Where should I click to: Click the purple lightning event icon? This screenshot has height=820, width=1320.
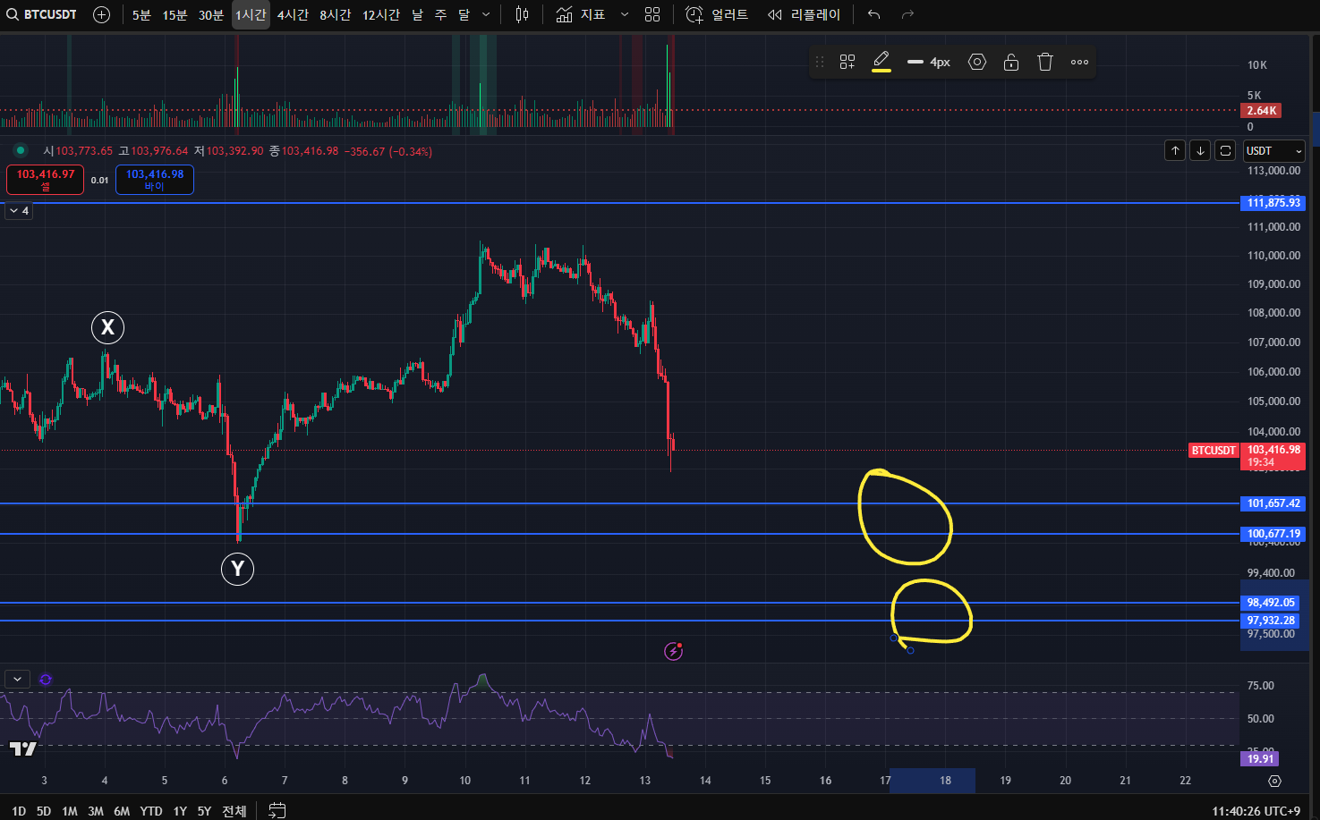(x=674, y=651)
